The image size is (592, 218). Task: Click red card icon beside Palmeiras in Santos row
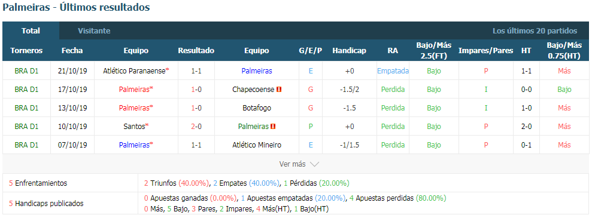[x=274, y=127]
